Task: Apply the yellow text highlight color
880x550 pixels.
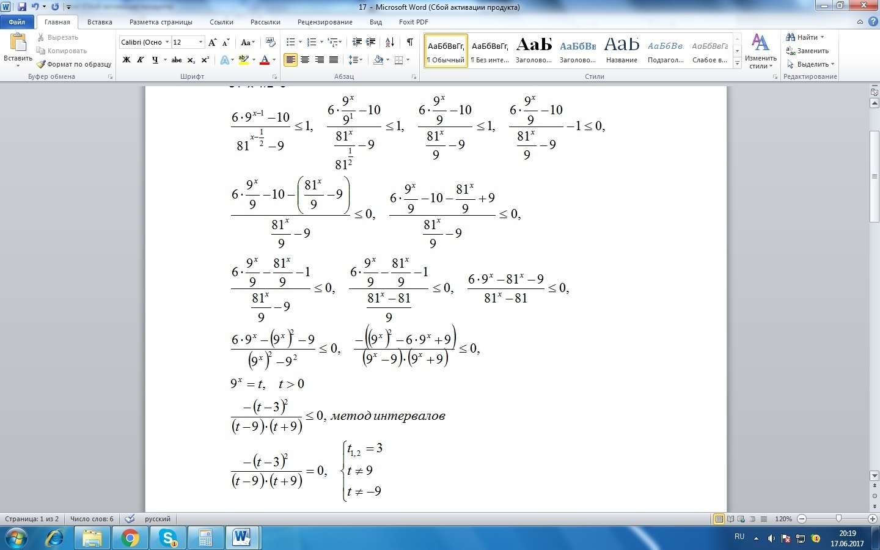Action: pos(244,60)
